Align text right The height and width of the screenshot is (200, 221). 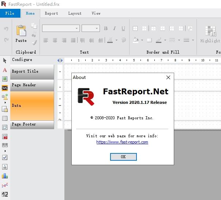[x=64, y=40]
